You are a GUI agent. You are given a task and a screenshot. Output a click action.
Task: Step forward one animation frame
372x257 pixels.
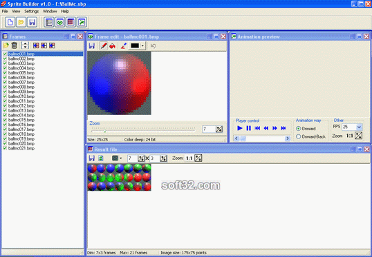275,128
